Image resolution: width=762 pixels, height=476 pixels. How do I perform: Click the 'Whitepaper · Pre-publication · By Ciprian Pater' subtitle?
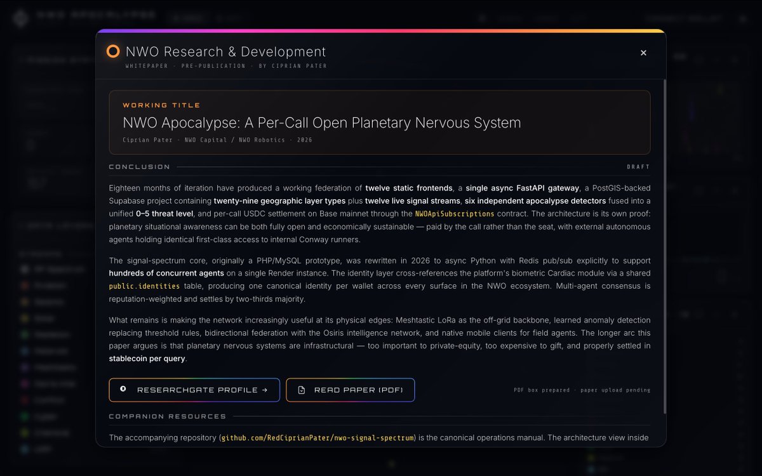[x=226, y=66]
